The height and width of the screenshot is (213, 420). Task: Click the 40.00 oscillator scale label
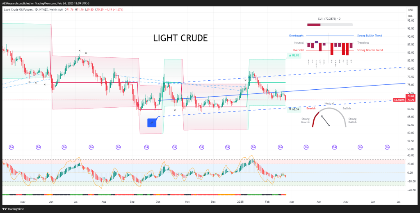411,155
